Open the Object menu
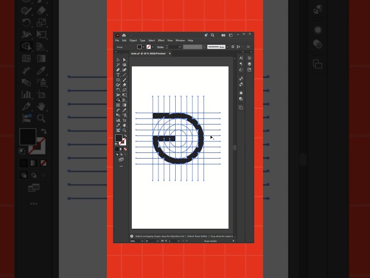The width and height of the screenshot is (370, 278). 133,41
